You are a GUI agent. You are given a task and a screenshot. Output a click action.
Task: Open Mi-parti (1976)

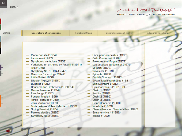[102, 68]
